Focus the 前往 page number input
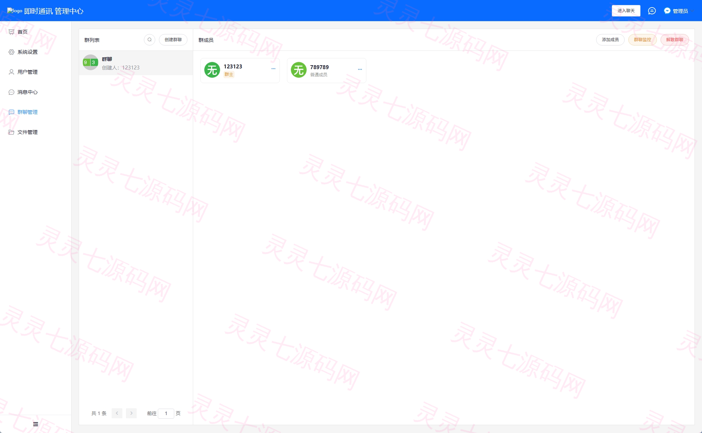The image size is (702, 433). pos(166,413)
